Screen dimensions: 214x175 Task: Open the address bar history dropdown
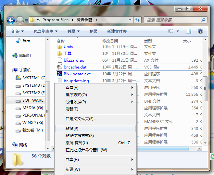(130, 20)
